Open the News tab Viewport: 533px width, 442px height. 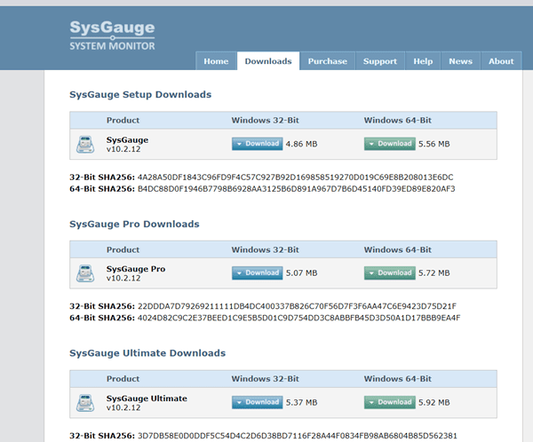[460, 61]
